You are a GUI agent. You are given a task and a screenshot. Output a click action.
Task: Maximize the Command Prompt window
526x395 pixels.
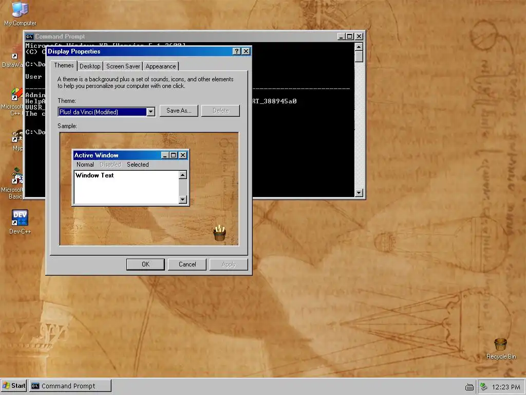point(349,37)
